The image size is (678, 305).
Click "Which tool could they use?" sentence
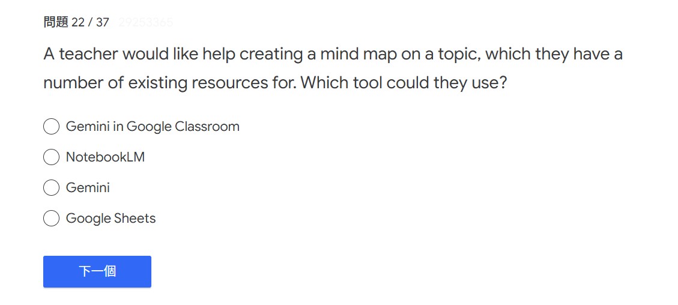click(x=404, y=83)
